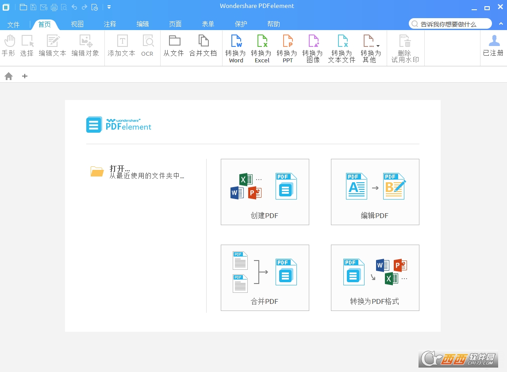Screen dimensions: 507x372
Task: Click the Open file icon in the title bar
Action: click(x=23, y=7)
